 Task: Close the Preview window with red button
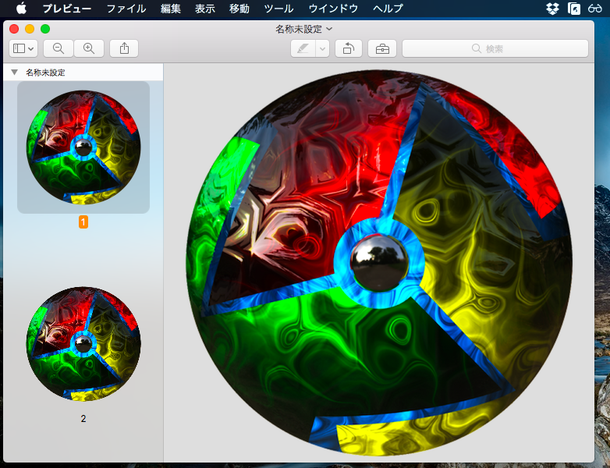click(x=14, y=29)
